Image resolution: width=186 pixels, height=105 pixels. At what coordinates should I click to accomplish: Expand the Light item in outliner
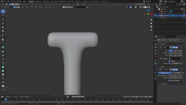[x=159, y=18]
